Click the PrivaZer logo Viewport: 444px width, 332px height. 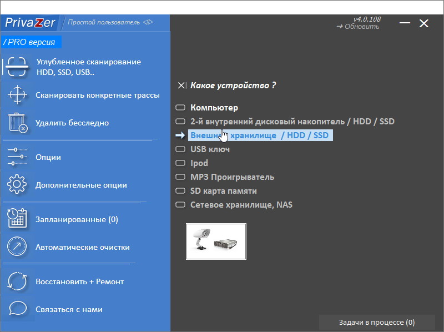pyautogui.click(x=30, y=22)
